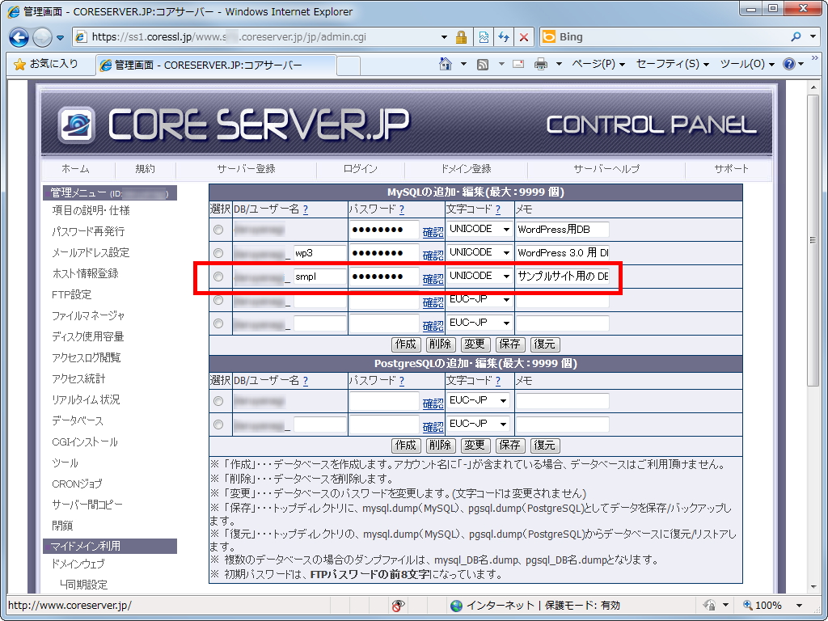
Task: Open the 100% zoom level dropdown
Action: pyautogui.click(x=800, y=605)
